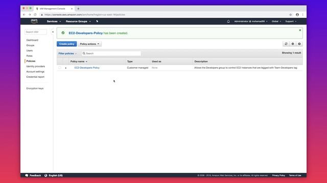Open Identity providers in sidebar
This screenshot has width=327, height=183.
pyautogui.click(x=36, y=67)
